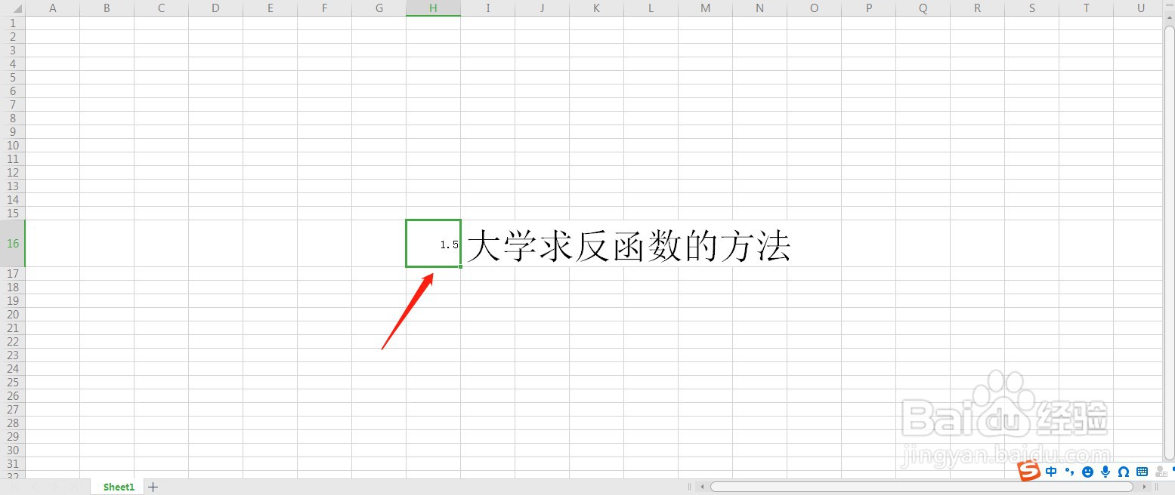The image size is (1175, 495).
Task: Open the emoji picker on the Sogou toolbar
Action: tap(1087, 471)
